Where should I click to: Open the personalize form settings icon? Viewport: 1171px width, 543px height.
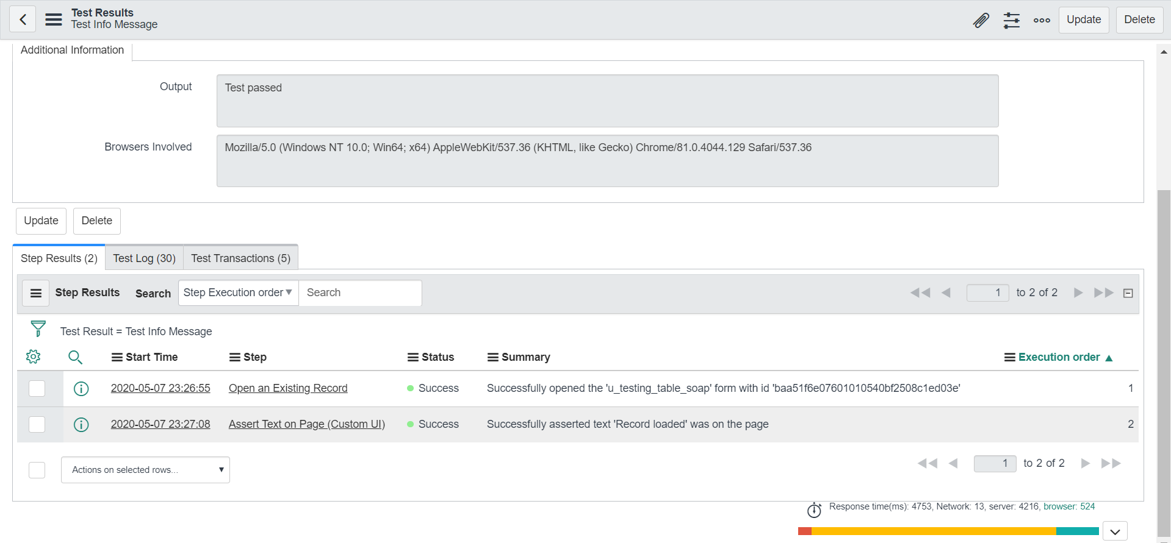click(1012, 20)
